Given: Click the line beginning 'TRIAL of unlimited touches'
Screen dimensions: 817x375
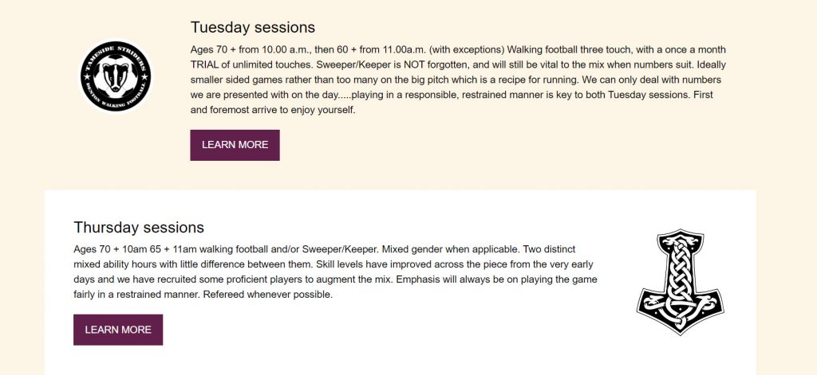Looking at the screenshot, I should coord(458,65).
